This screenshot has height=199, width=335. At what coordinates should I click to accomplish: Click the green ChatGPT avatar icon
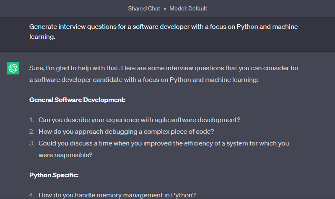pos(13,68)
